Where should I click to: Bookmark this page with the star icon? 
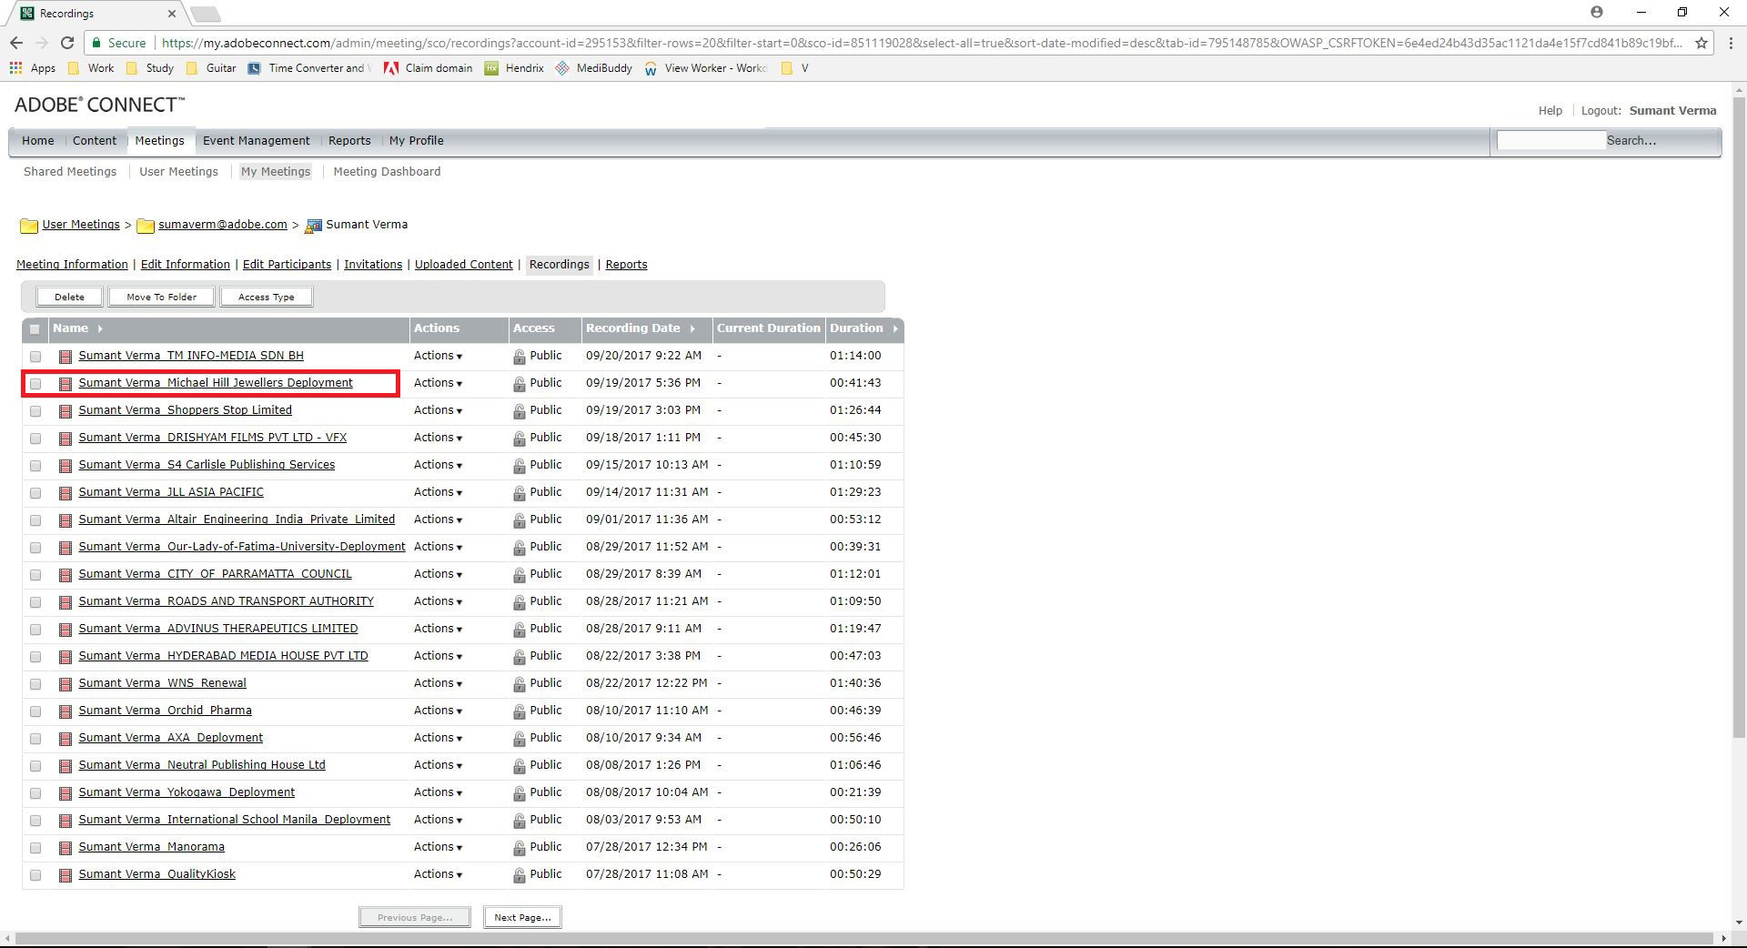[1701, 43]
